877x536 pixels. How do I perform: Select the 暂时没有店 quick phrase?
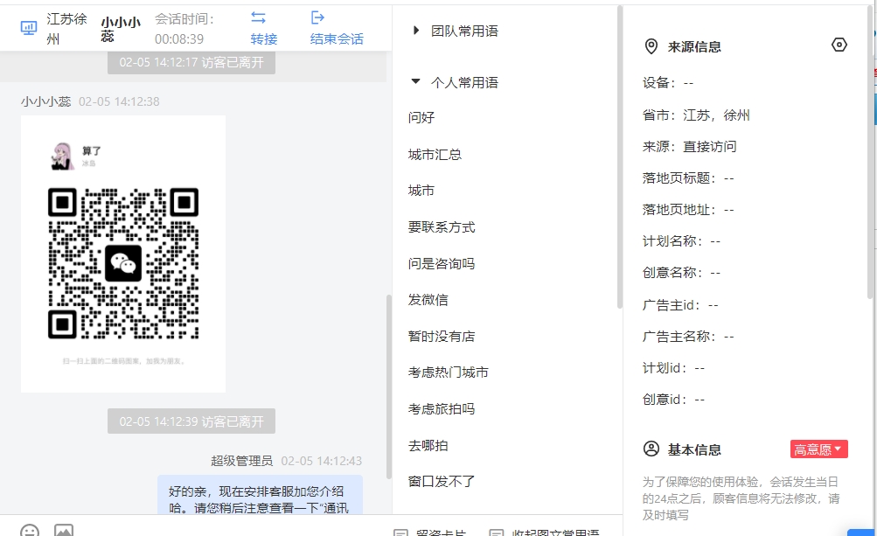click(442, 337)
